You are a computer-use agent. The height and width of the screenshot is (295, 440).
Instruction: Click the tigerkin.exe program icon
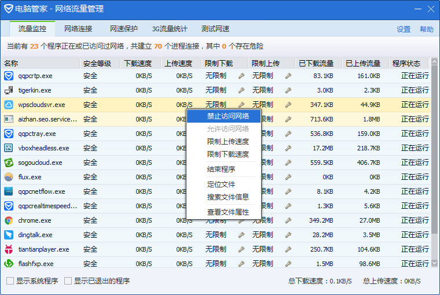tap(9, 90)
